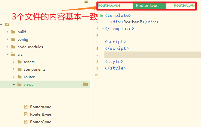The height and width of the screenshot is (127, 201).
Task: Click the config folder icon
Action: click(x=13, y=39)
